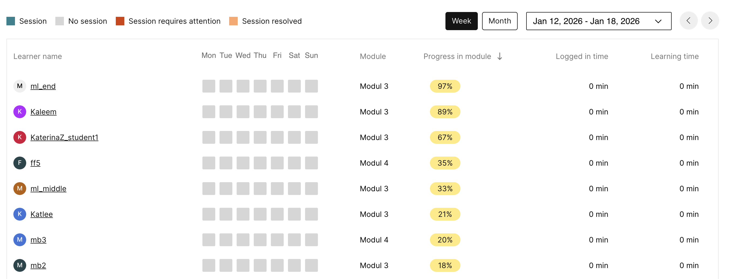Image resolution: width=731 pixels, height=279 pixels.
Task: Click Kaleem's purple avatar icon
Action: coord(20,112)
